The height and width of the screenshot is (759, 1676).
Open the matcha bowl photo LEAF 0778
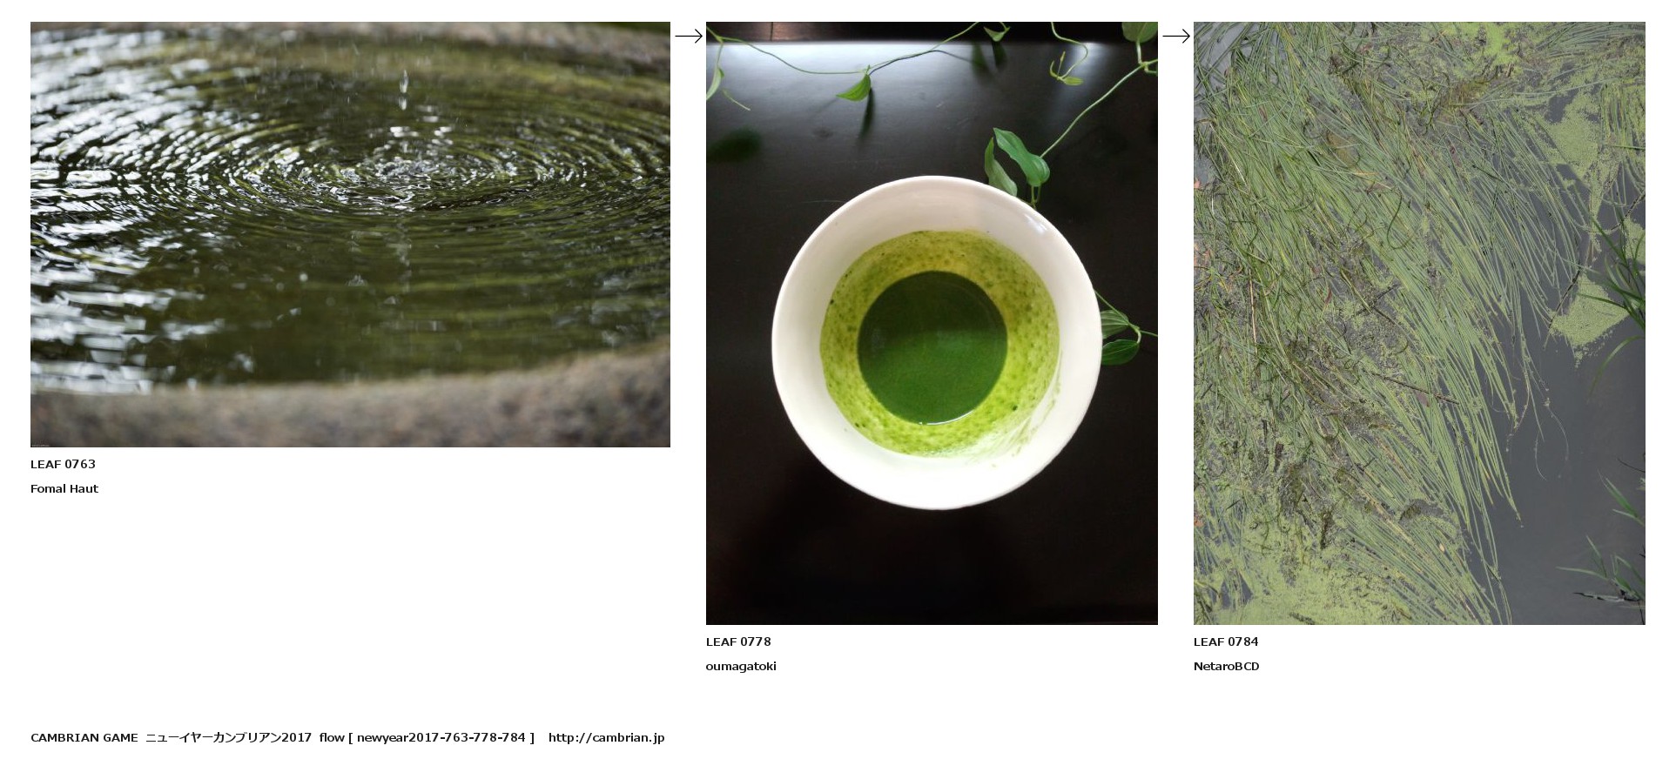point(932,323)
